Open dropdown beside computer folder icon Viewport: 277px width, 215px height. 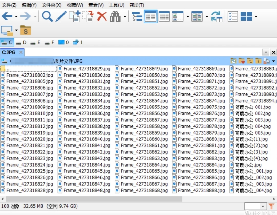coord(16,30)
